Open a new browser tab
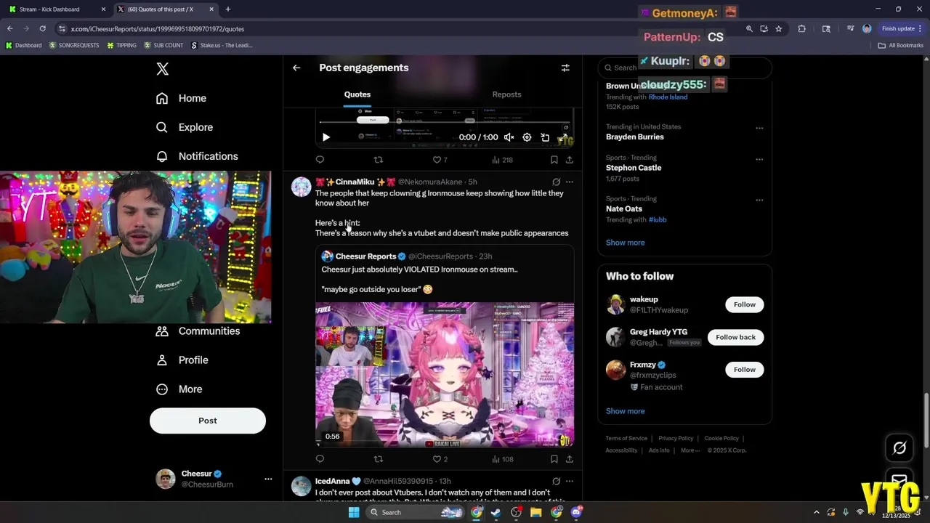The height and width of the screenshot is (523, 930). point(228,9)
